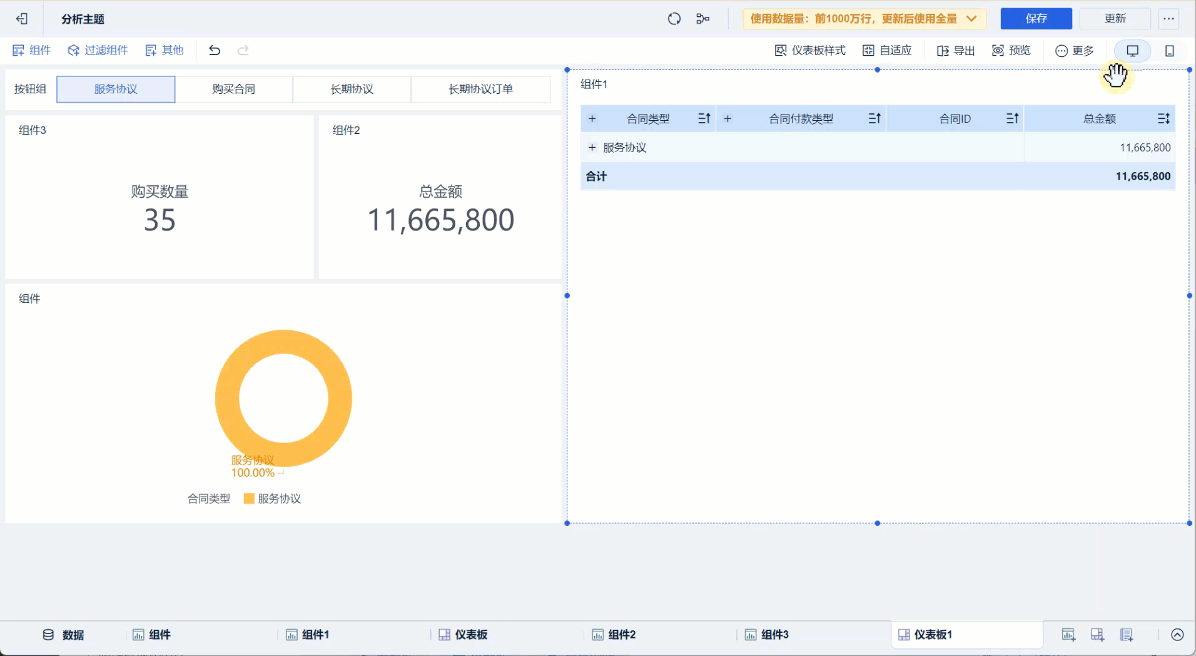Image resolution: width=1196 pixels, height=656 pixels.
Task: Click 预览 to preview dashboard
Action: click(x=1011, y=51)
